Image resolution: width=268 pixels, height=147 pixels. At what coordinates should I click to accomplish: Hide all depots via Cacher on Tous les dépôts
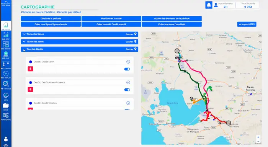pyautogui.click(x=129, y=49)
